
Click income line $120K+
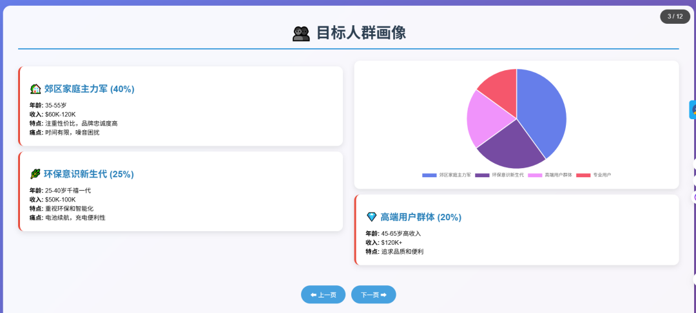pyautogui.click(x=392, y=243)
